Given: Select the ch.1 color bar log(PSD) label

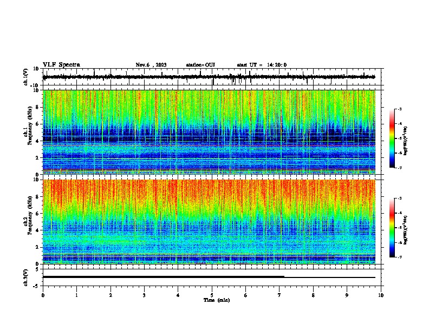Looking at the screenshot, I should point(406,141).
